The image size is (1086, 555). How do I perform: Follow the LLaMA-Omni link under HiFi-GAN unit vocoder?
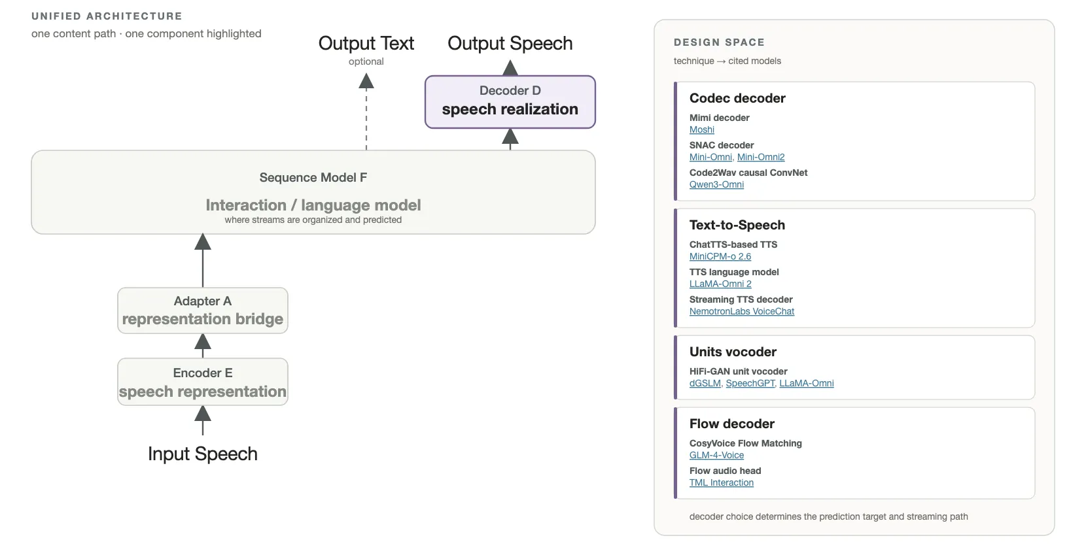pos(807,383)
